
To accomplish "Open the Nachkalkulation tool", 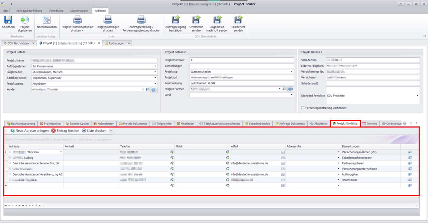I will click(x=47, y=20).
